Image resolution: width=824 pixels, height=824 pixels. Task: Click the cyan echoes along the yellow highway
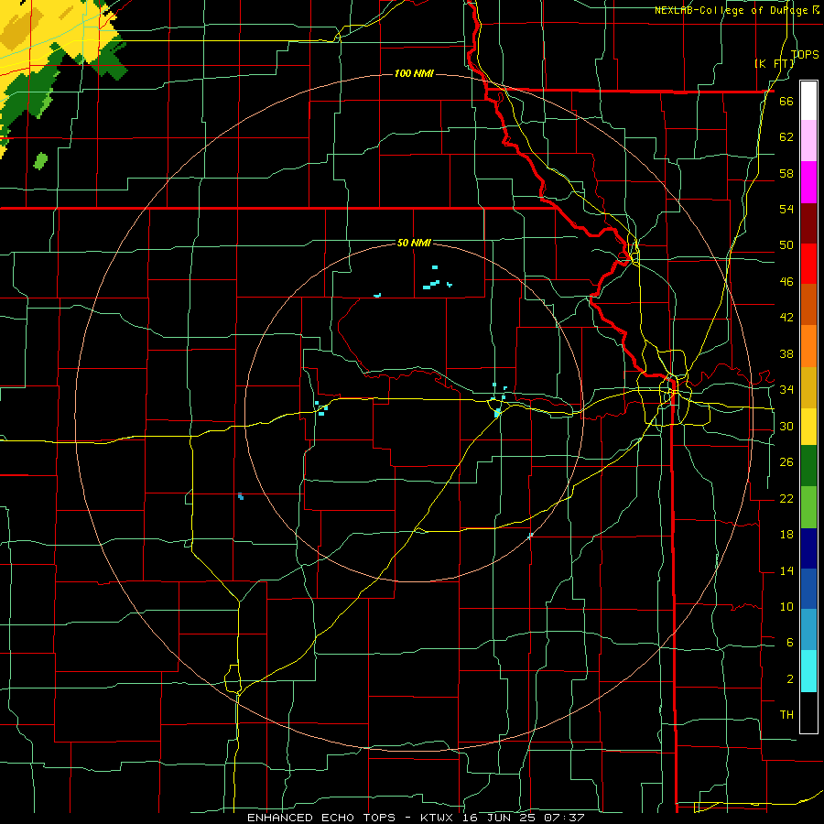[321, 408]
